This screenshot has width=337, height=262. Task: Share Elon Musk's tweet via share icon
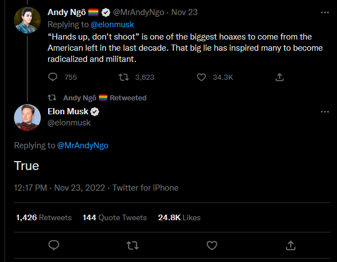pyautogui.click(x=291, y=245)
